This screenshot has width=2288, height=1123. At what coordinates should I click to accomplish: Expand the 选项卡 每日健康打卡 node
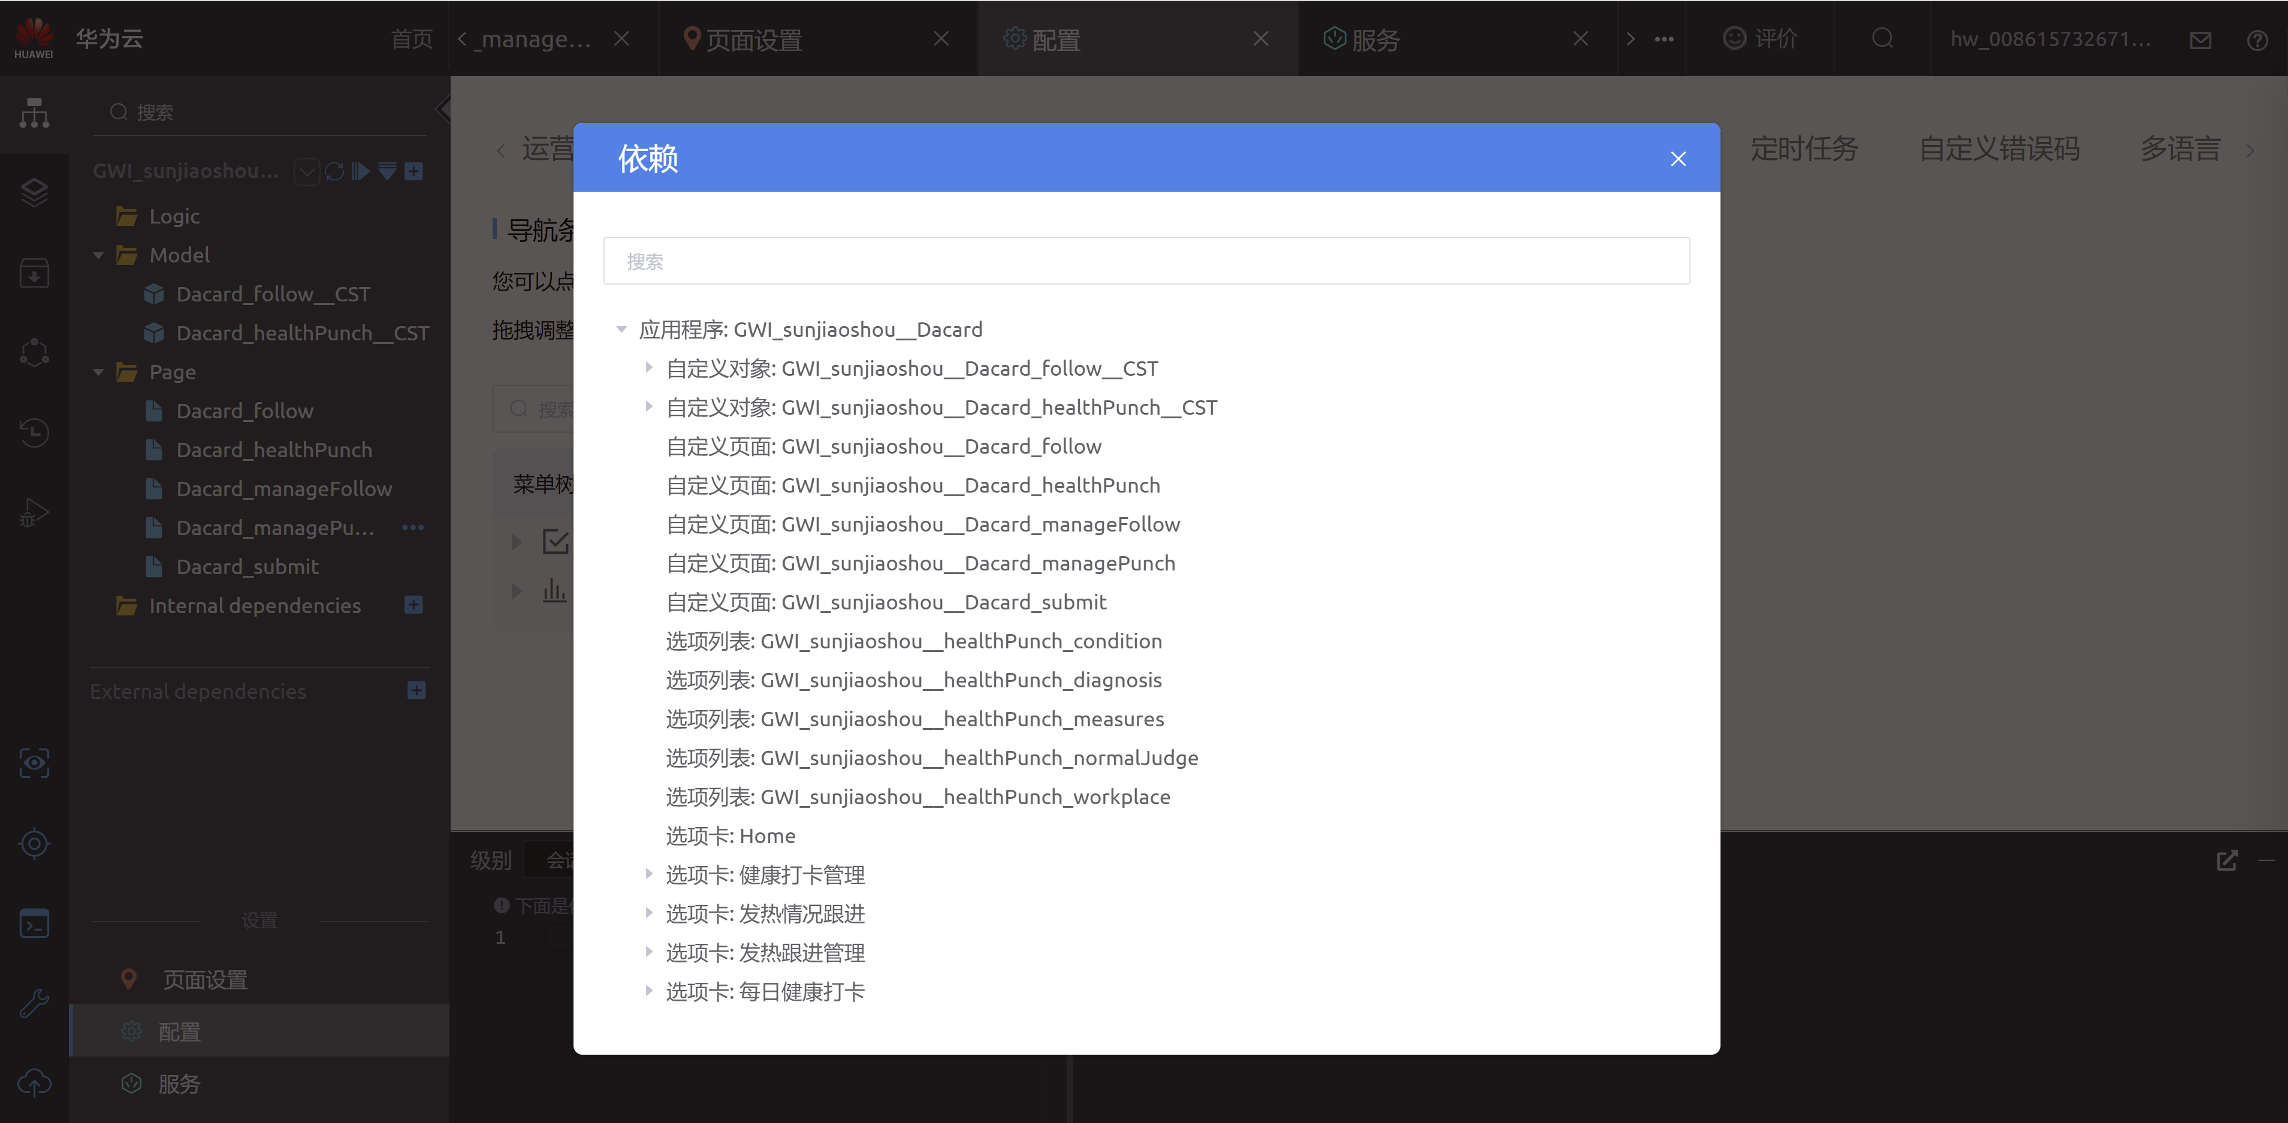pos(648,991)
